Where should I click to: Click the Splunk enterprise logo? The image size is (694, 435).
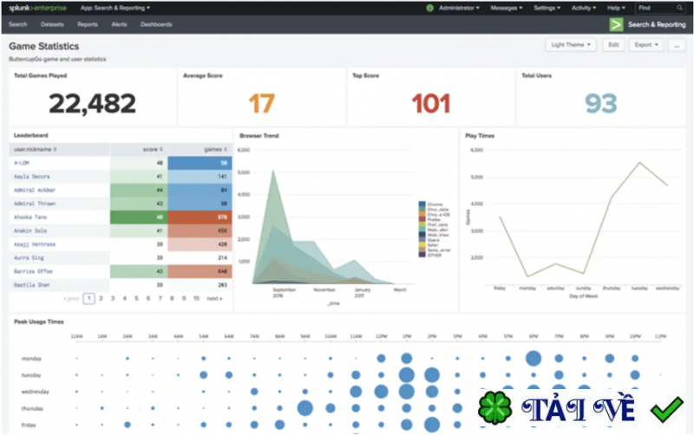[37, 8]
